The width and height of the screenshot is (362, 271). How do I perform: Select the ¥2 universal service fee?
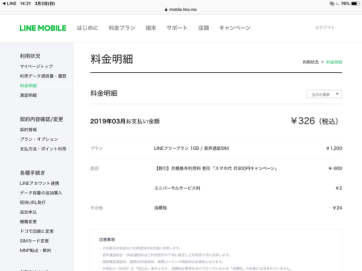pyautogui.click(x=339, y=188)
